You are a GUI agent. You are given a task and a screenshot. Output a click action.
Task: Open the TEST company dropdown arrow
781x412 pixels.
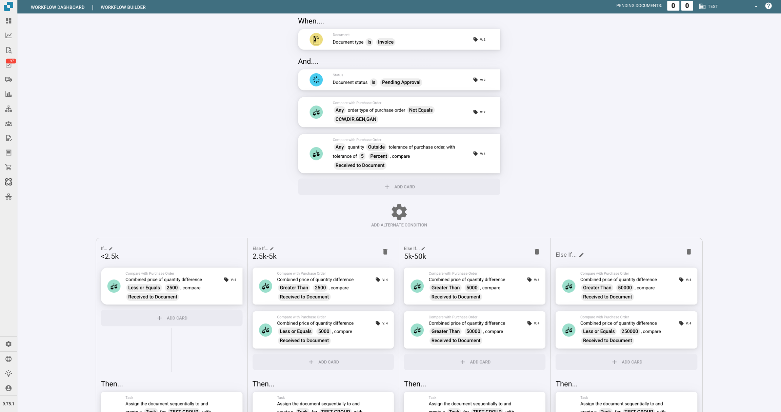[x=756, y=6]
